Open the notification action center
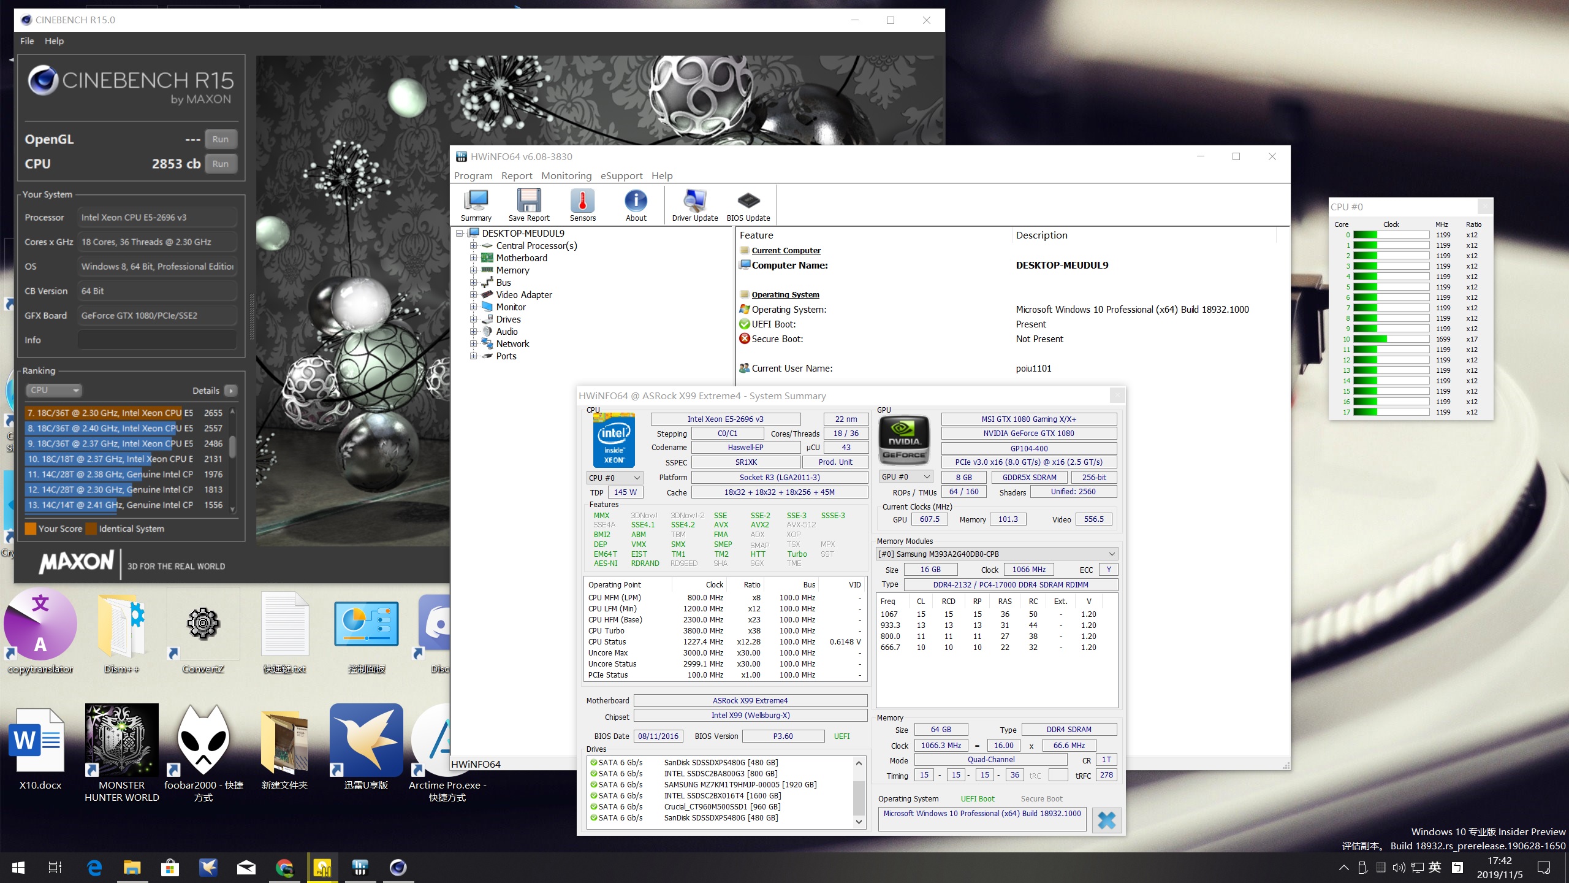 (x=1544, y=868)
